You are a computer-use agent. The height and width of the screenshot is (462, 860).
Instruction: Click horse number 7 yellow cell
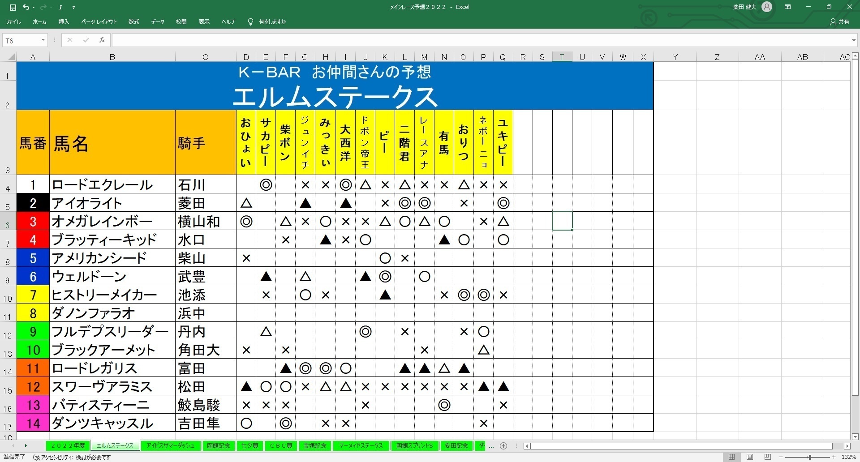(33, 295)
